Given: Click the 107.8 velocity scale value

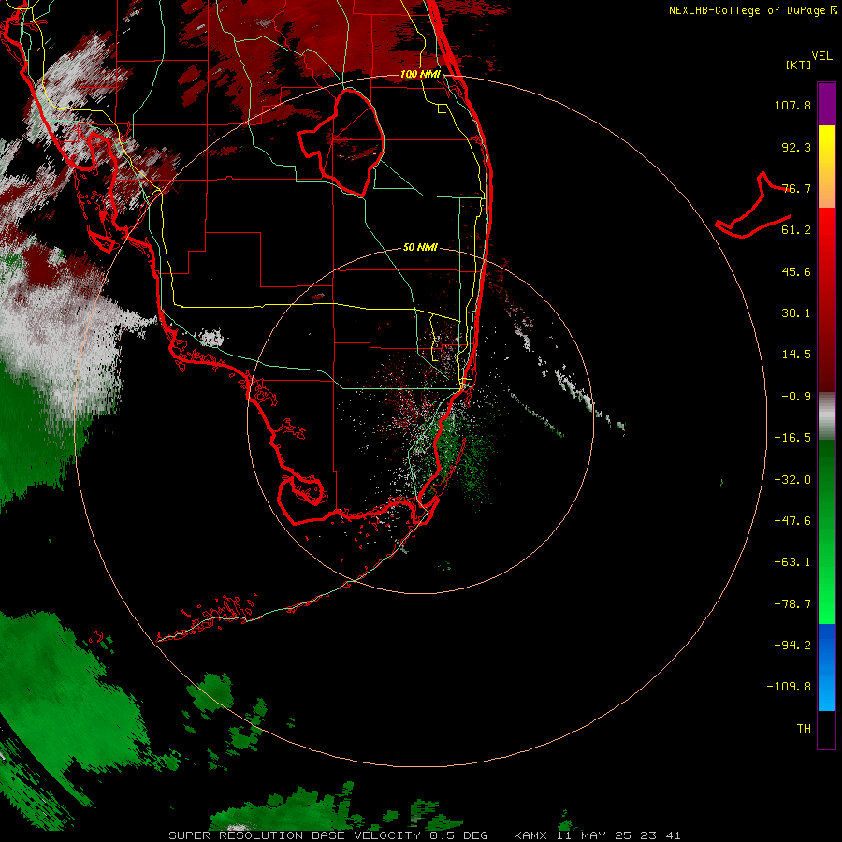Looking at the screenshot, I should pos(792,105).
